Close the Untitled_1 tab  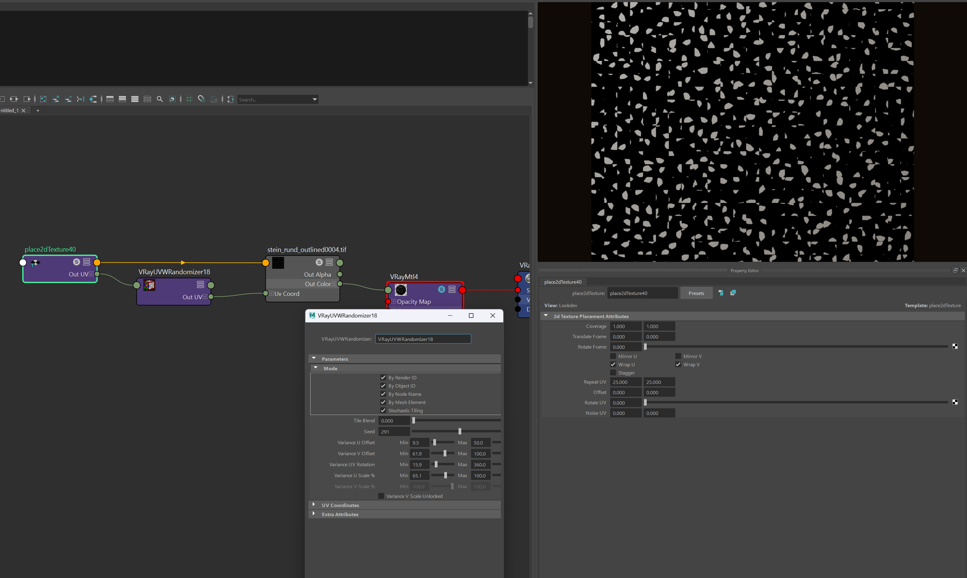pyautogui.click(x=23, y=111)
